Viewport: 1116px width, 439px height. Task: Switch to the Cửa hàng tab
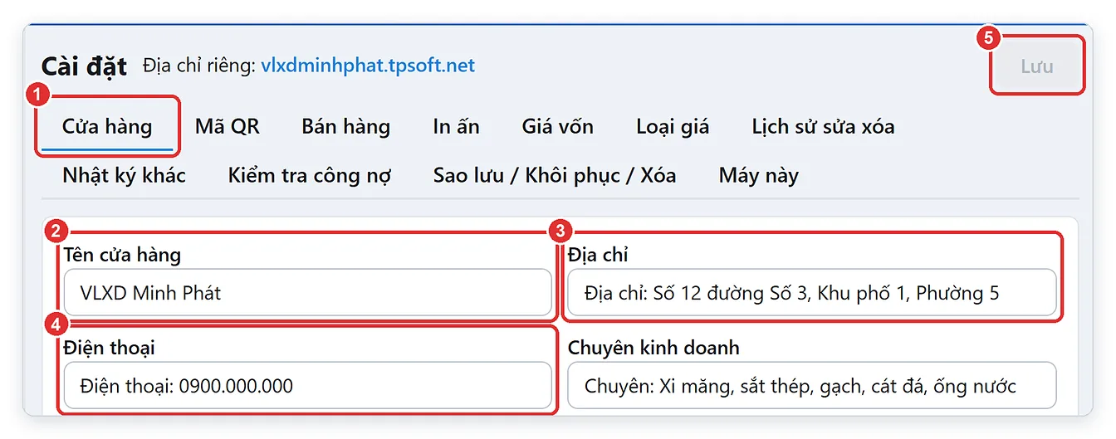107,126
